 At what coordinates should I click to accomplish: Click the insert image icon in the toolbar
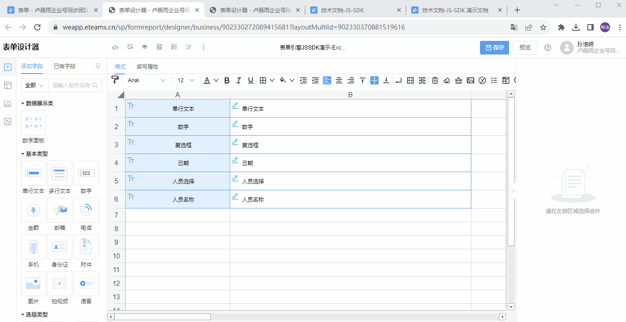click(470, 80)
